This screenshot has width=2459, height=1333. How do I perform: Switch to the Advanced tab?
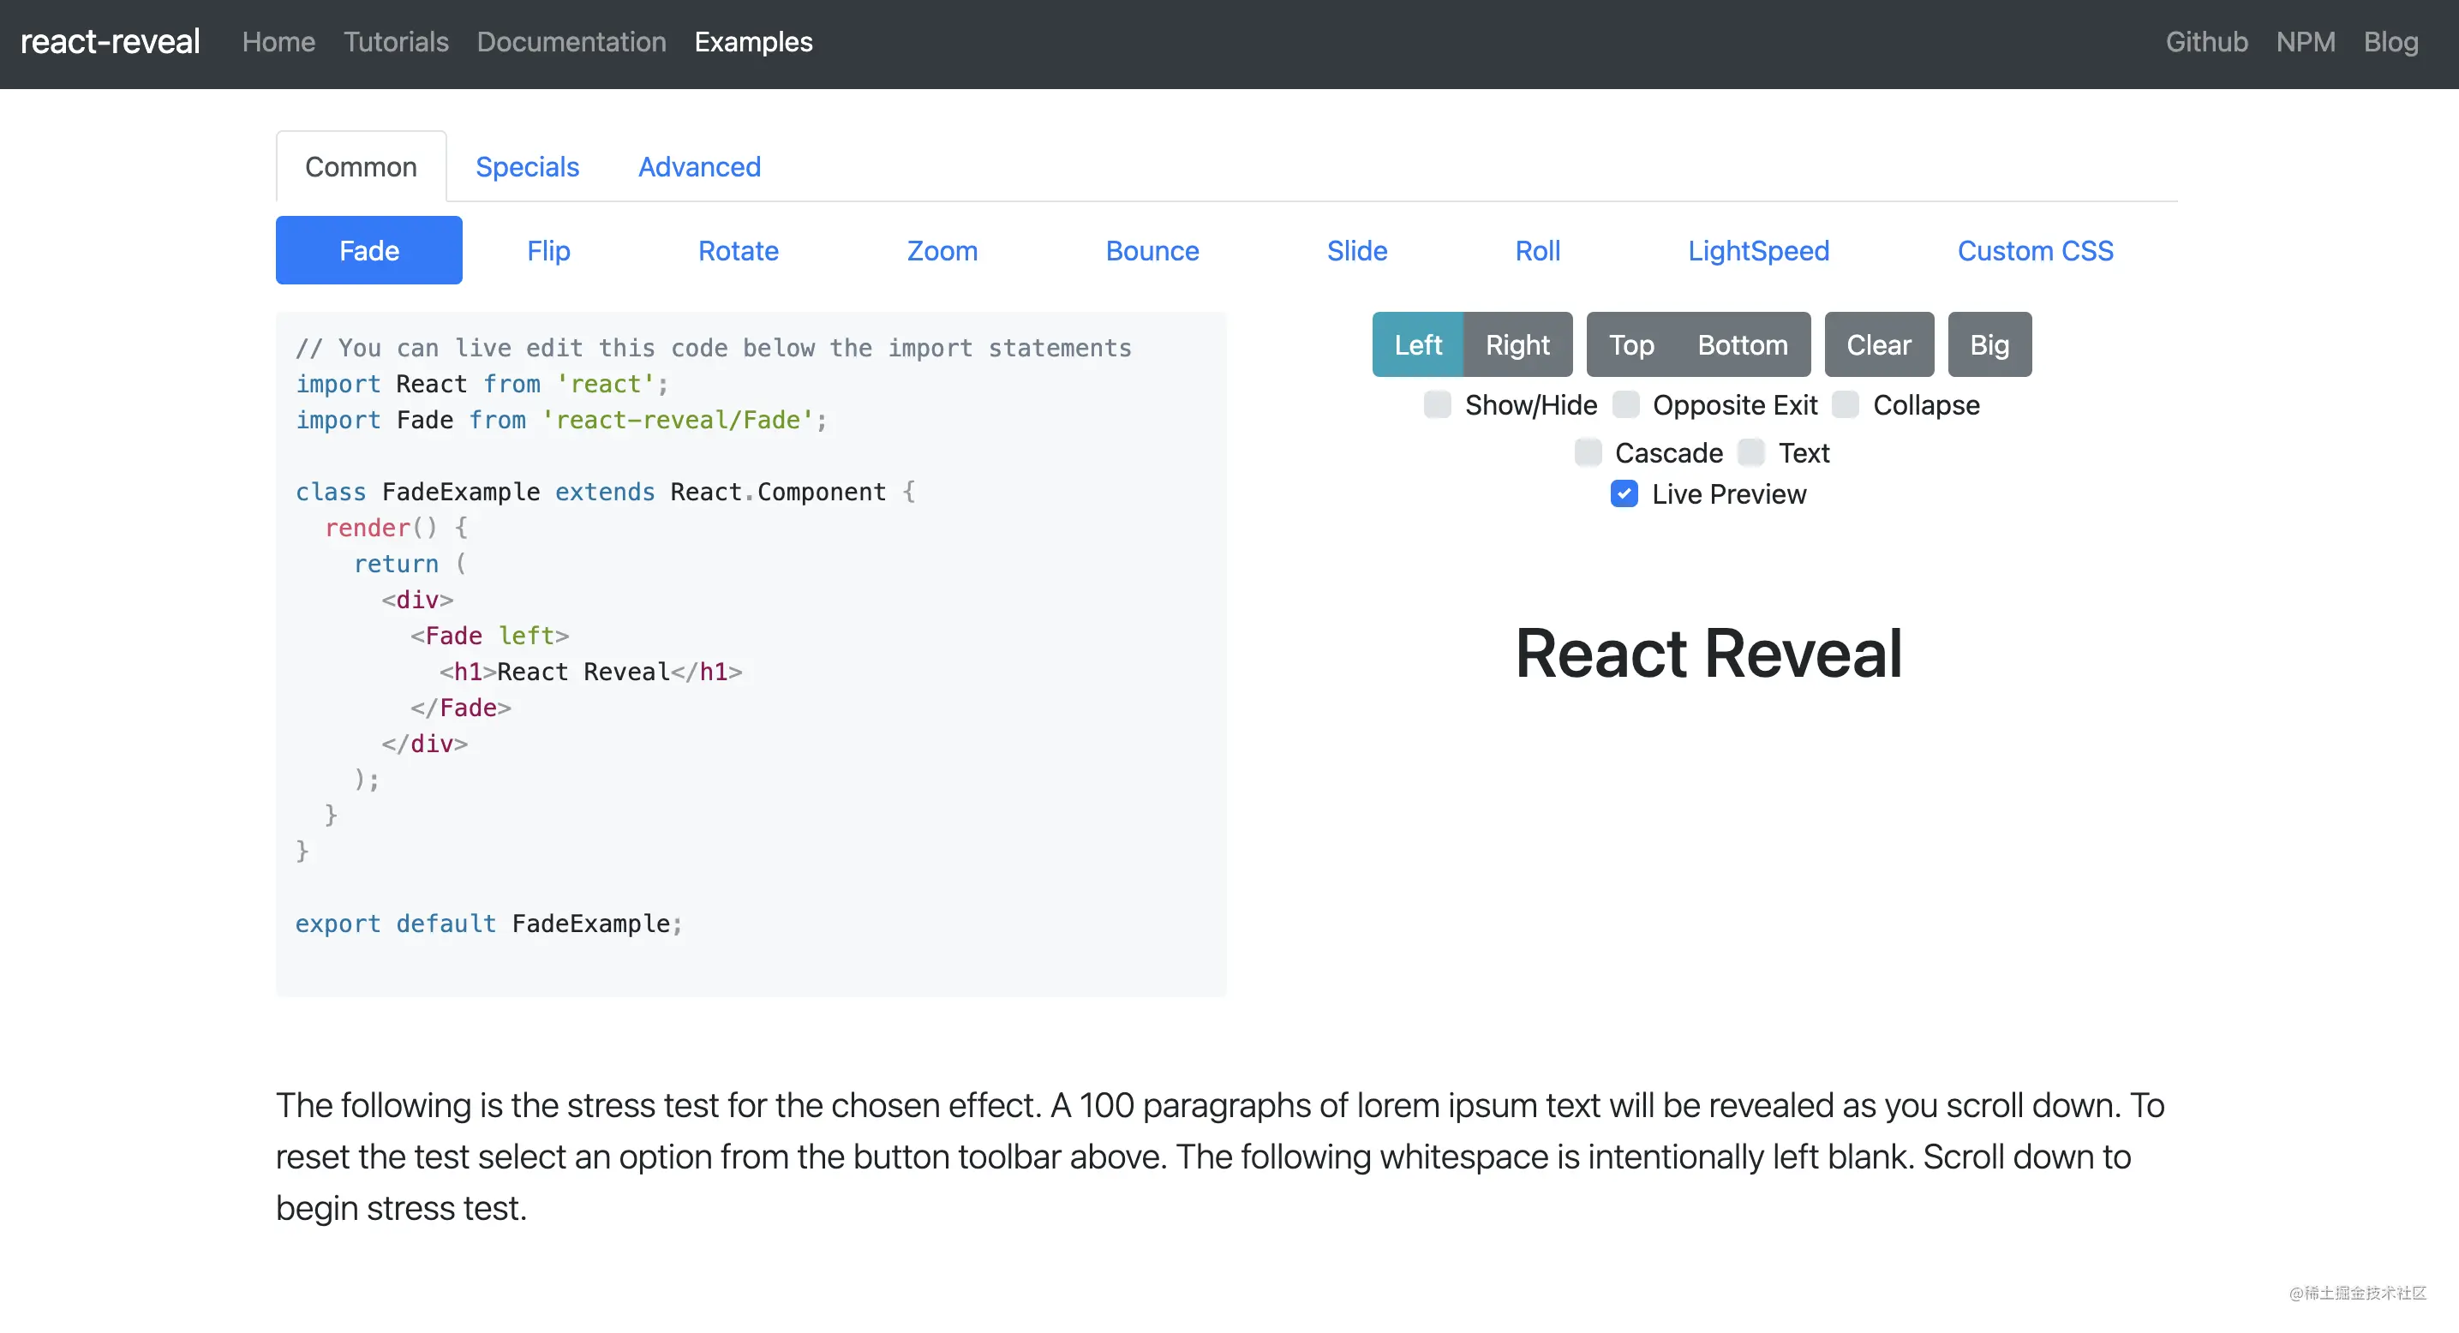tap(699, 167)
